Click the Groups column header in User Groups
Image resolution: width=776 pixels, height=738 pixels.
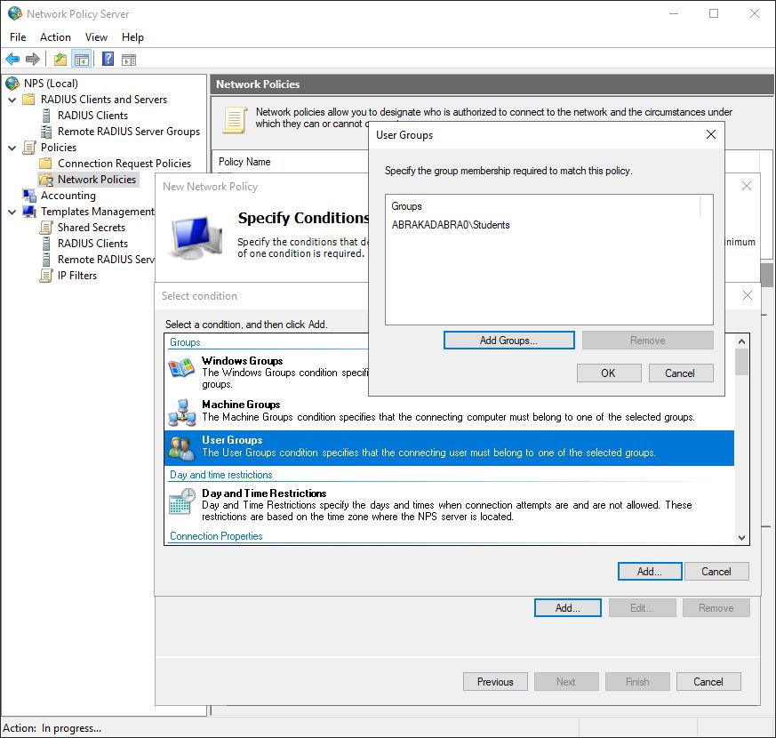[543, 206]
